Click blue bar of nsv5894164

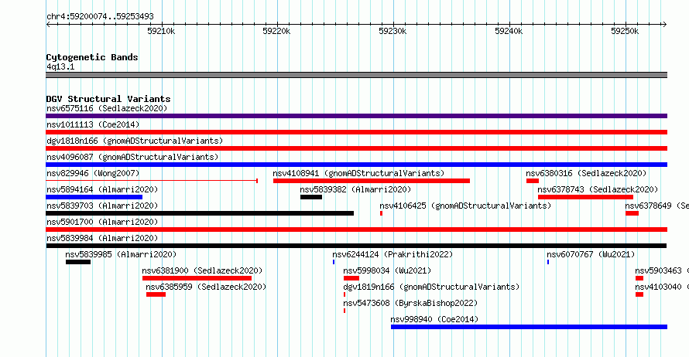coord(94,197)
